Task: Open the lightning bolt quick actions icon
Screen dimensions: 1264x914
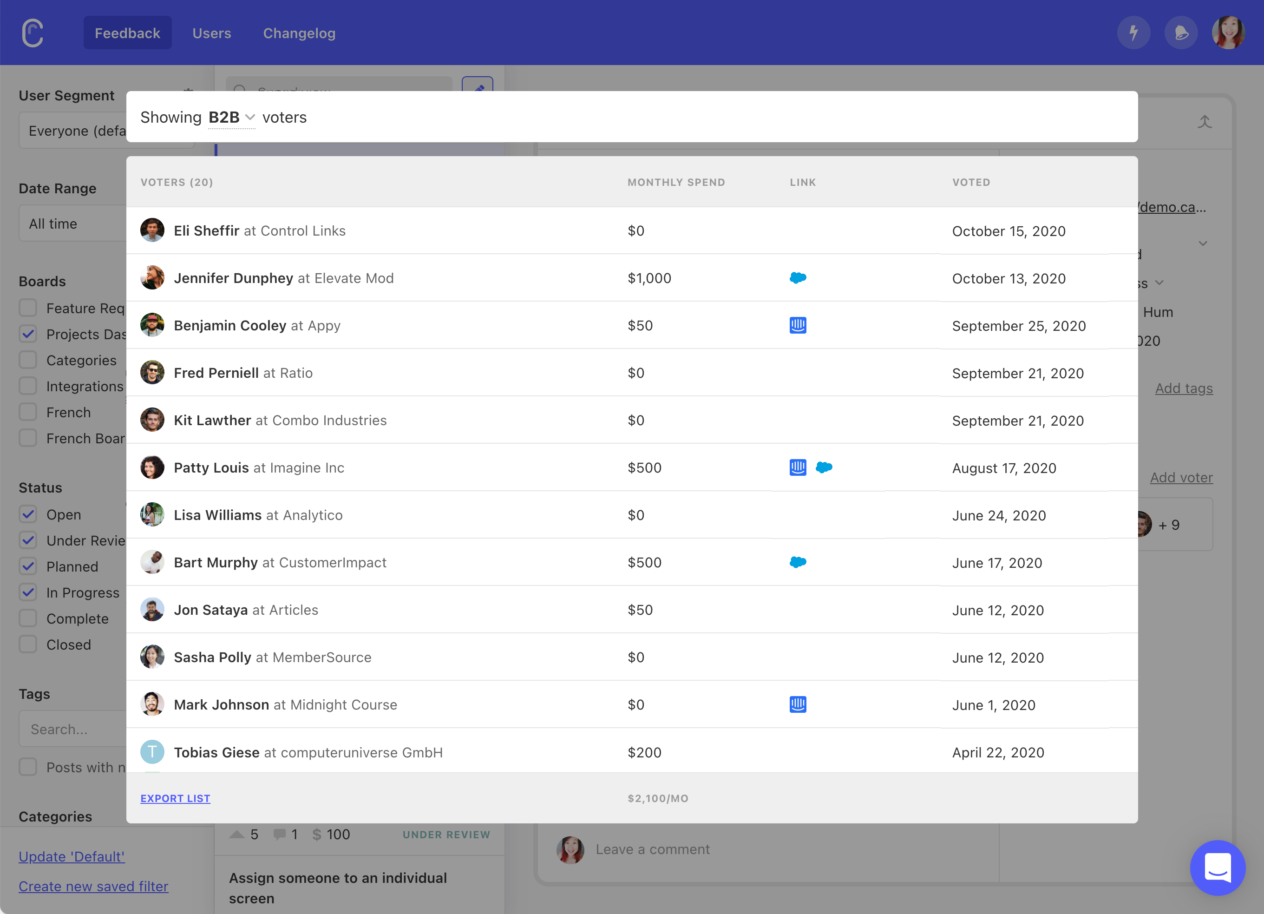Action: pos(1133,33)
